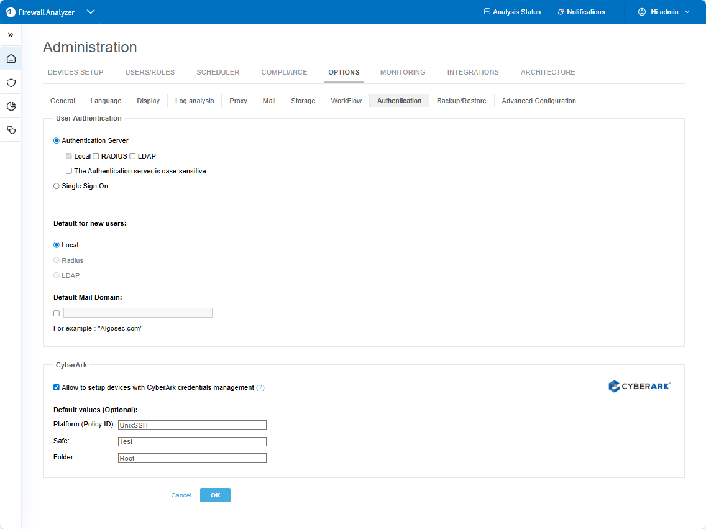706x529 pixels.
Task: Open the Firewall Analyzer product dropdown
Action: click(x=91, y=12)
